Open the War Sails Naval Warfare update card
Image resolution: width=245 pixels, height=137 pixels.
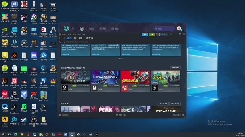pyautogui.click(x=136, y=50)
